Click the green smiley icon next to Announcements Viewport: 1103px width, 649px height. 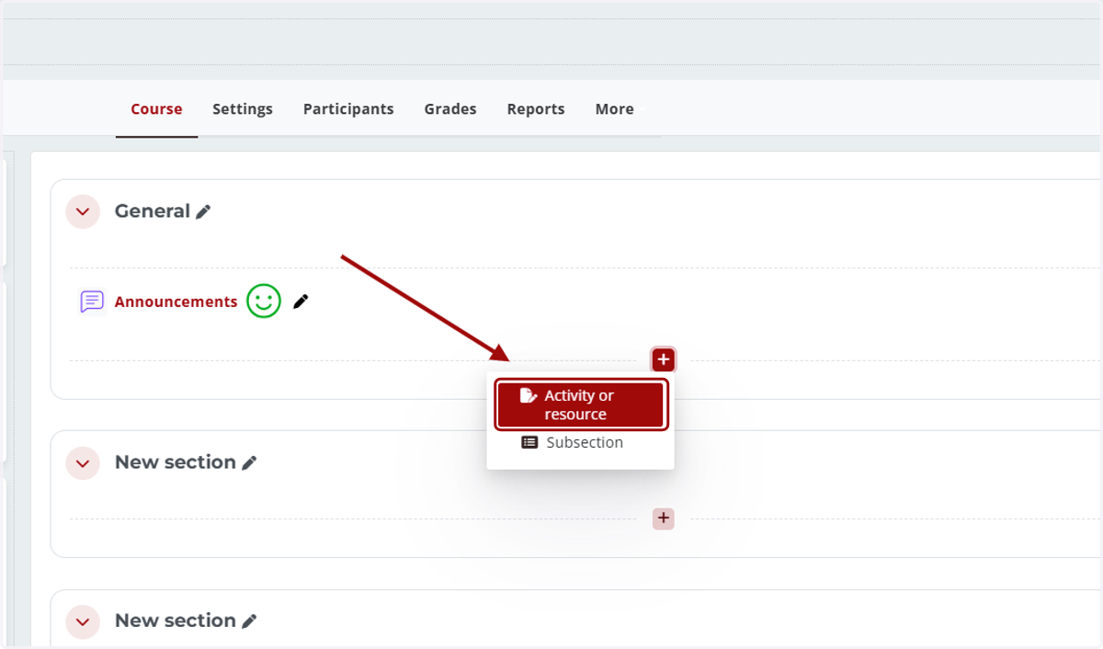[x=263, y=301]
